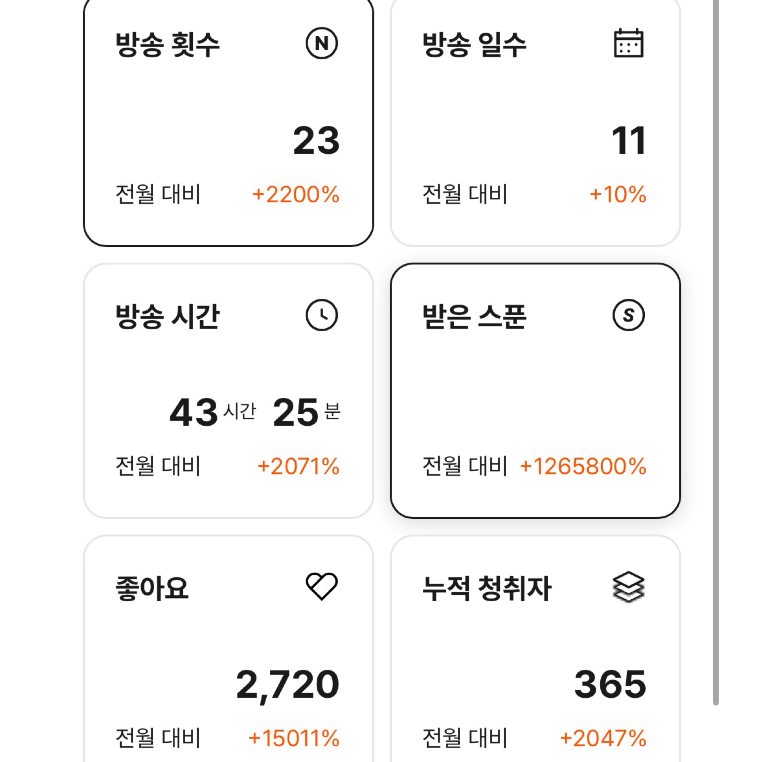
Task: Open the 방송 시간 statistic title
Action: [x=167, y=316]
